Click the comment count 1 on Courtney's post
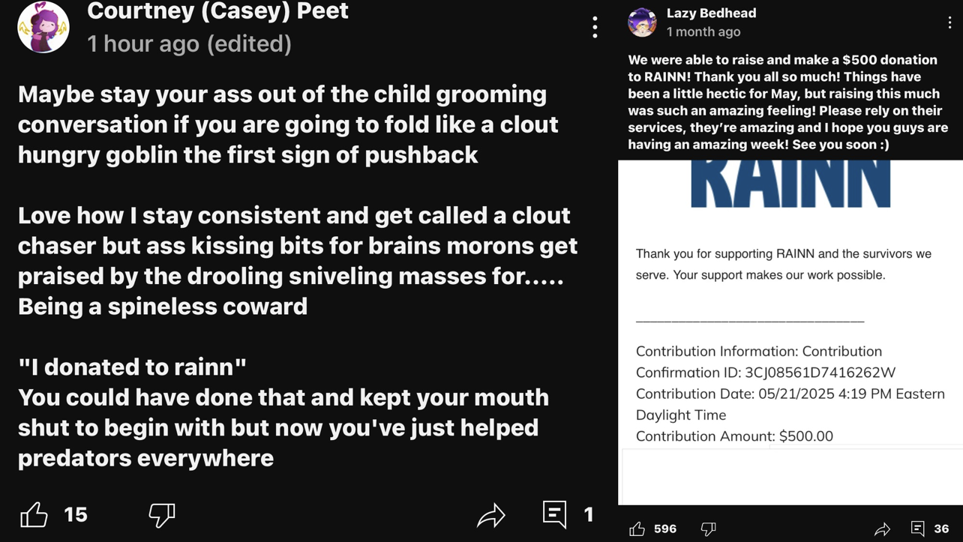963x542 pixels. point(589,515)
